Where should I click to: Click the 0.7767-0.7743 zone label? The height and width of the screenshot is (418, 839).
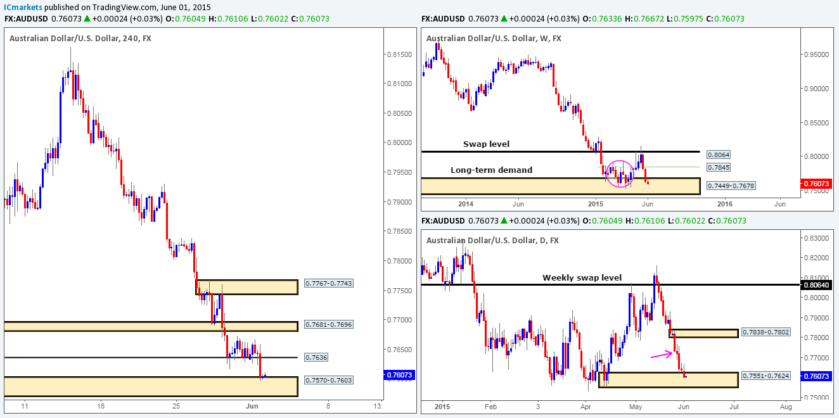(x=328, y=283)
